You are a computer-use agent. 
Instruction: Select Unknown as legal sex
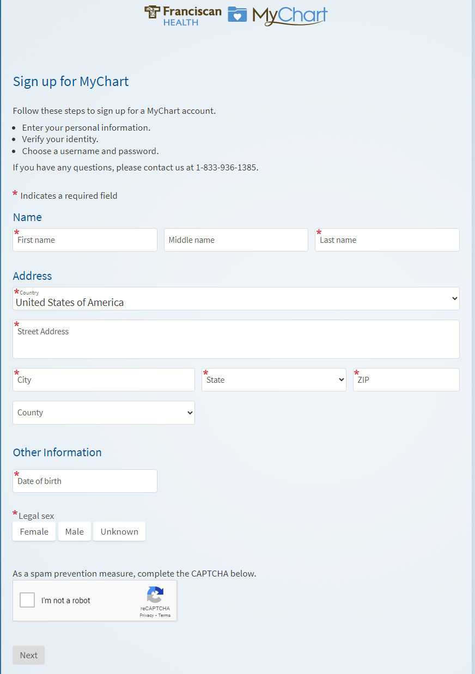[119, 531]
